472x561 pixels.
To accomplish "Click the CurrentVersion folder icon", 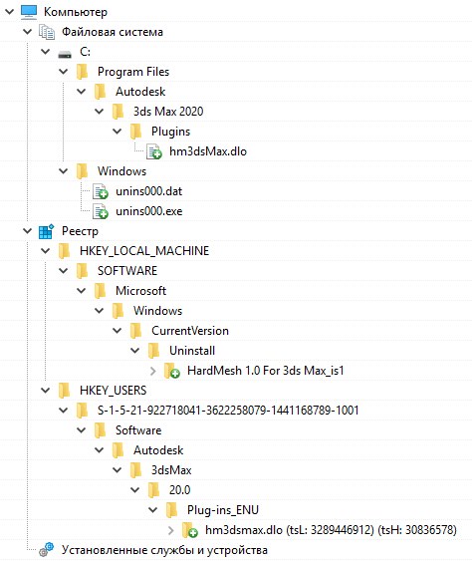I will click(x=135, y=331).
